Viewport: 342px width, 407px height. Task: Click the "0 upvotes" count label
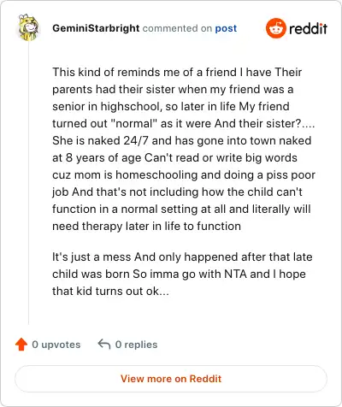point(56,345)
